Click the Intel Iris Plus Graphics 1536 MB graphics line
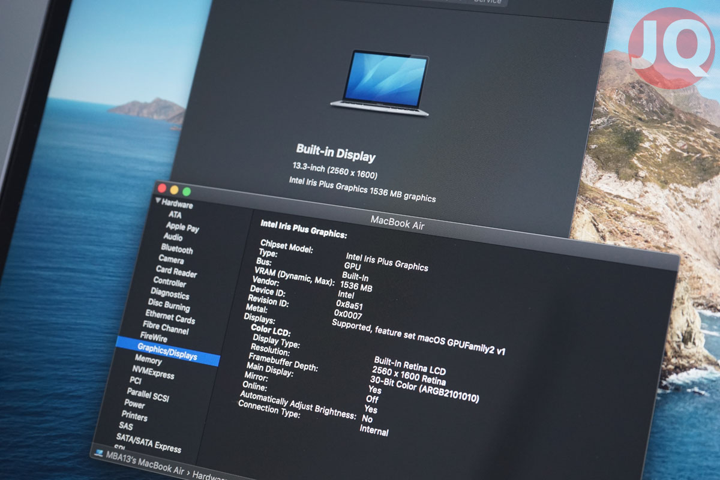This screenshot has width=720, height=480. click(362, 189)
